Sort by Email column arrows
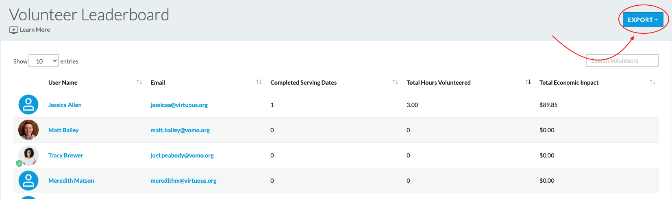This screenshot has height=199, width=672. tap(259, 82)
